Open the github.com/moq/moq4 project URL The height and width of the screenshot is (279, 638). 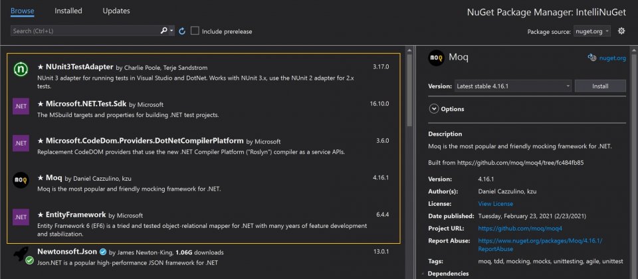520,229
